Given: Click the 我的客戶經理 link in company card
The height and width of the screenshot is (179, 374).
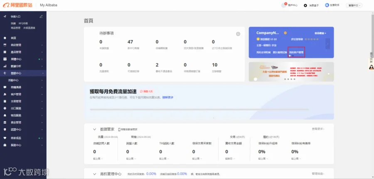Looking at the screenshot, I should click(296, 52).
